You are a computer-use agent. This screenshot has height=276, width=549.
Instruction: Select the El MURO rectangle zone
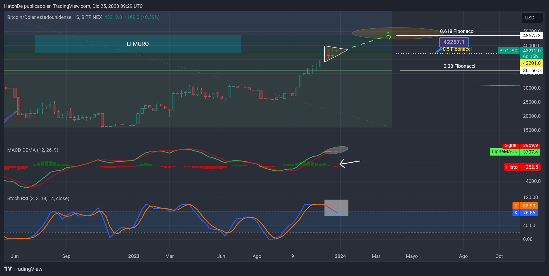[x=138, y=44]
